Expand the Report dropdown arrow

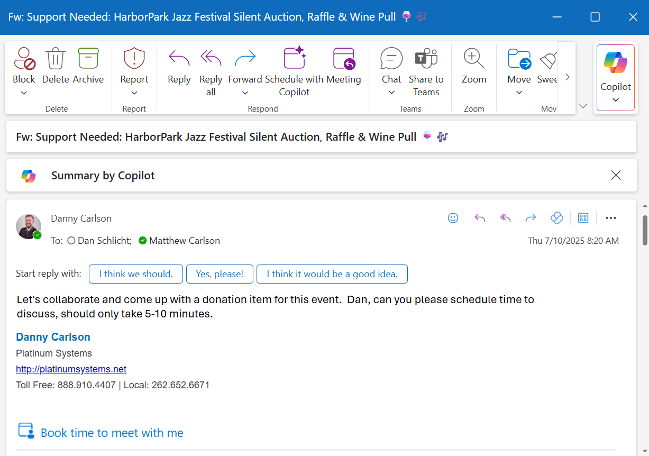[134, 93]
